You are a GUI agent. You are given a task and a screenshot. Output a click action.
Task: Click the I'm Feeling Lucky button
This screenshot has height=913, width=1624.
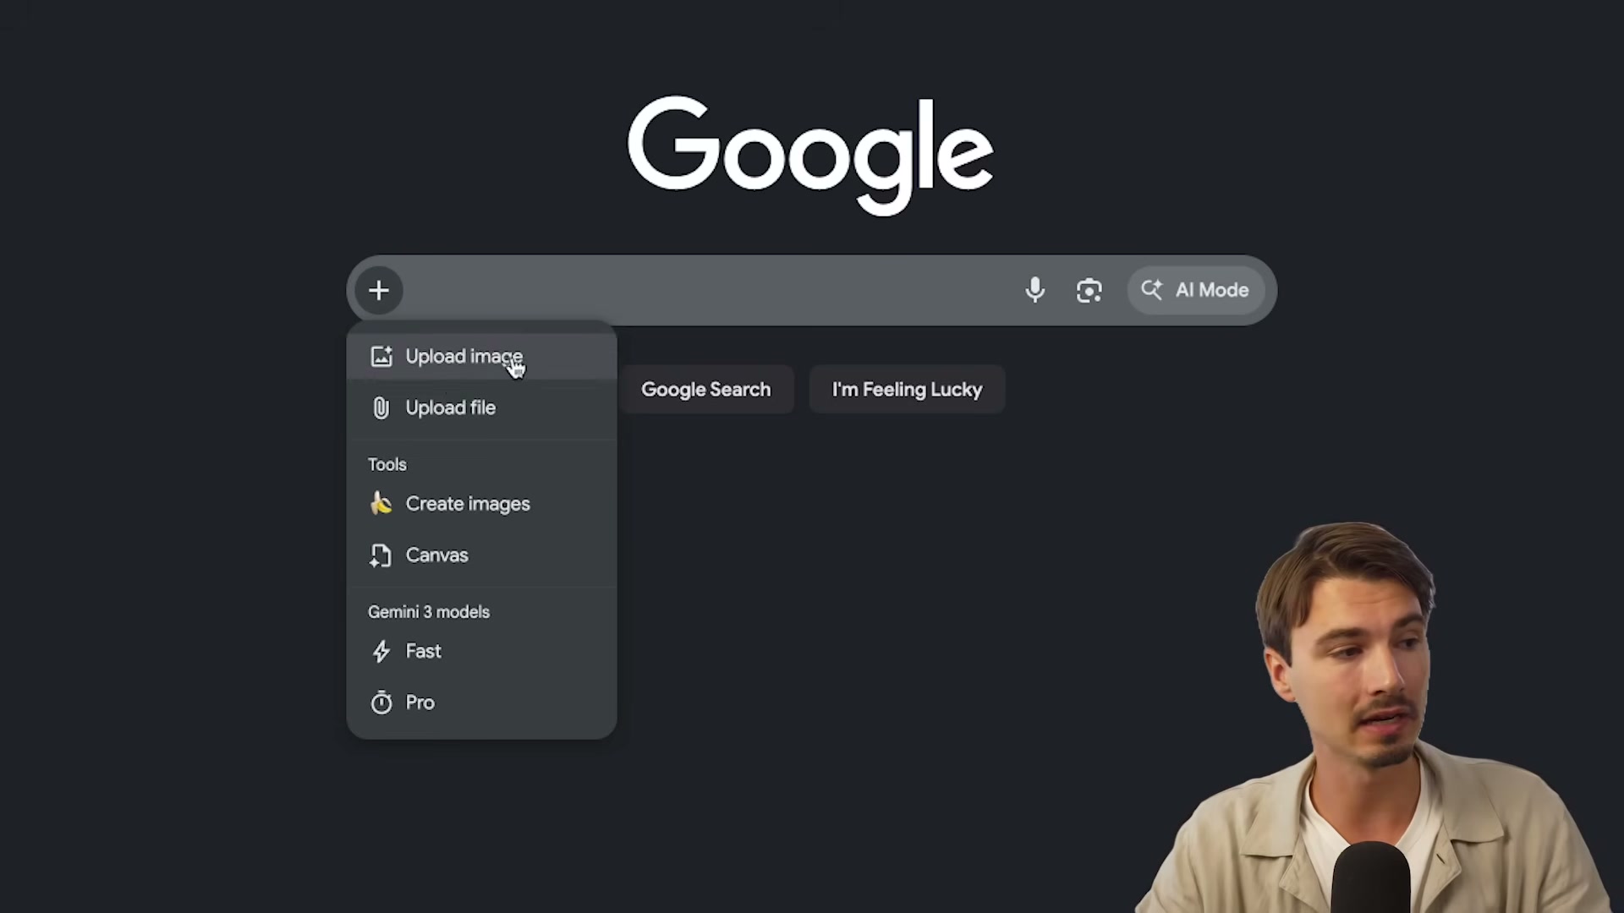[x=907, y=390]
